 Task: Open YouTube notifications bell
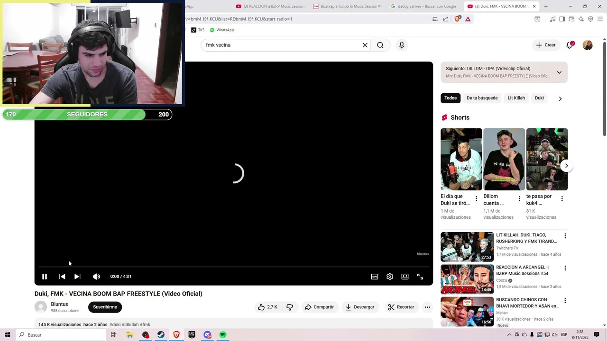coord(570,45)
